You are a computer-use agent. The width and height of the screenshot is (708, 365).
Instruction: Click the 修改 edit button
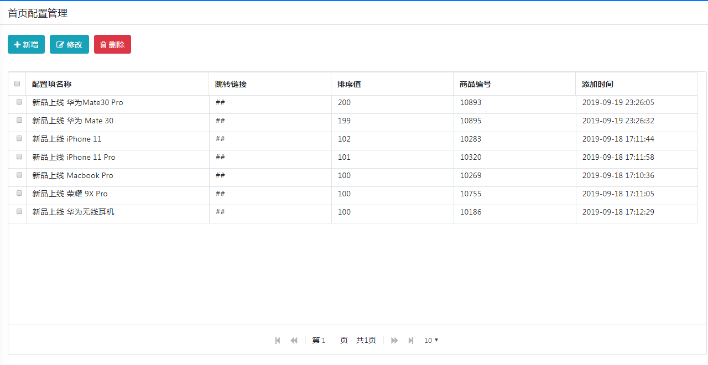[x=69, y=44]
